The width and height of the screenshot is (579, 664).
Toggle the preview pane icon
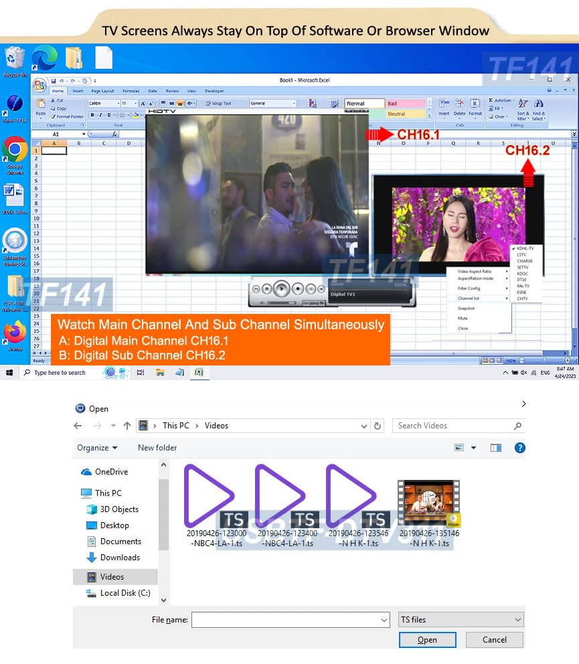pos(495,448)
